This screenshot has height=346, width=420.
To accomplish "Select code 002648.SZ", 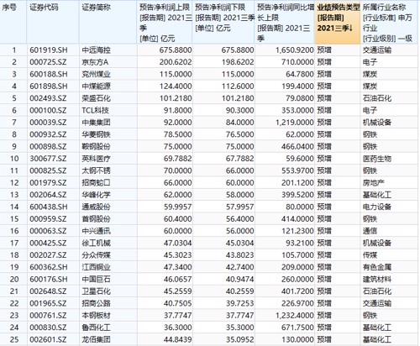I will (48, 291).
